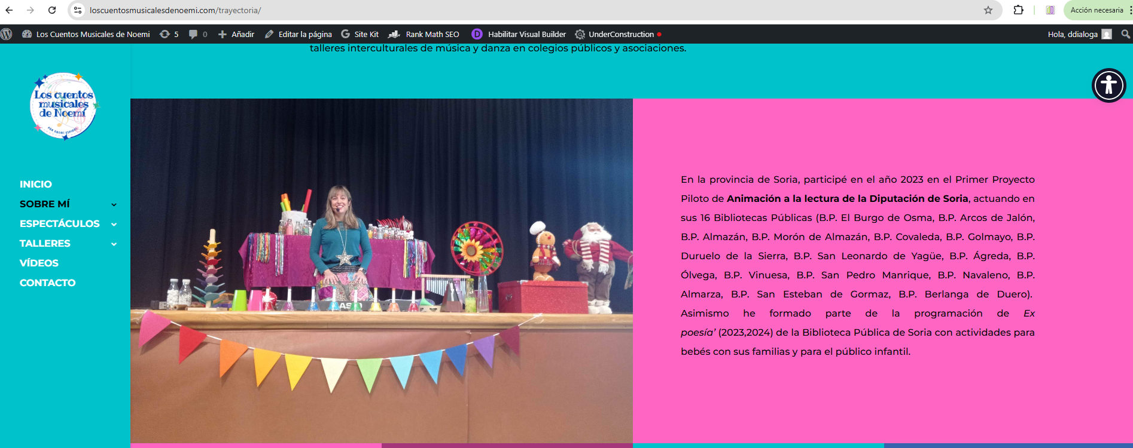This screenshot has width=1133, height=448.
Task: Open the CONTACTO page link
Action: pyautogui.click(x=47, y=283)
